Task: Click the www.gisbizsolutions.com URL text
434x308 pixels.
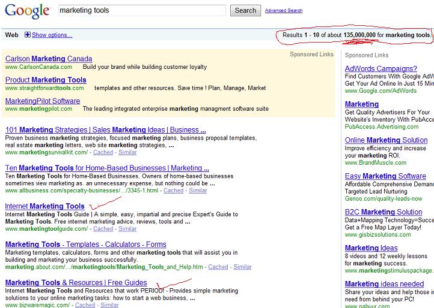Action: click(x=378, y=234)
